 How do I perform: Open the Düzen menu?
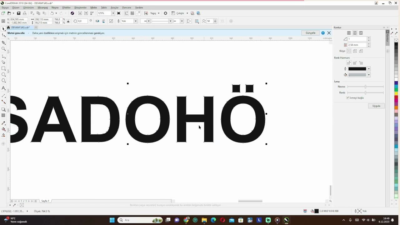click(x=16, y=7)
